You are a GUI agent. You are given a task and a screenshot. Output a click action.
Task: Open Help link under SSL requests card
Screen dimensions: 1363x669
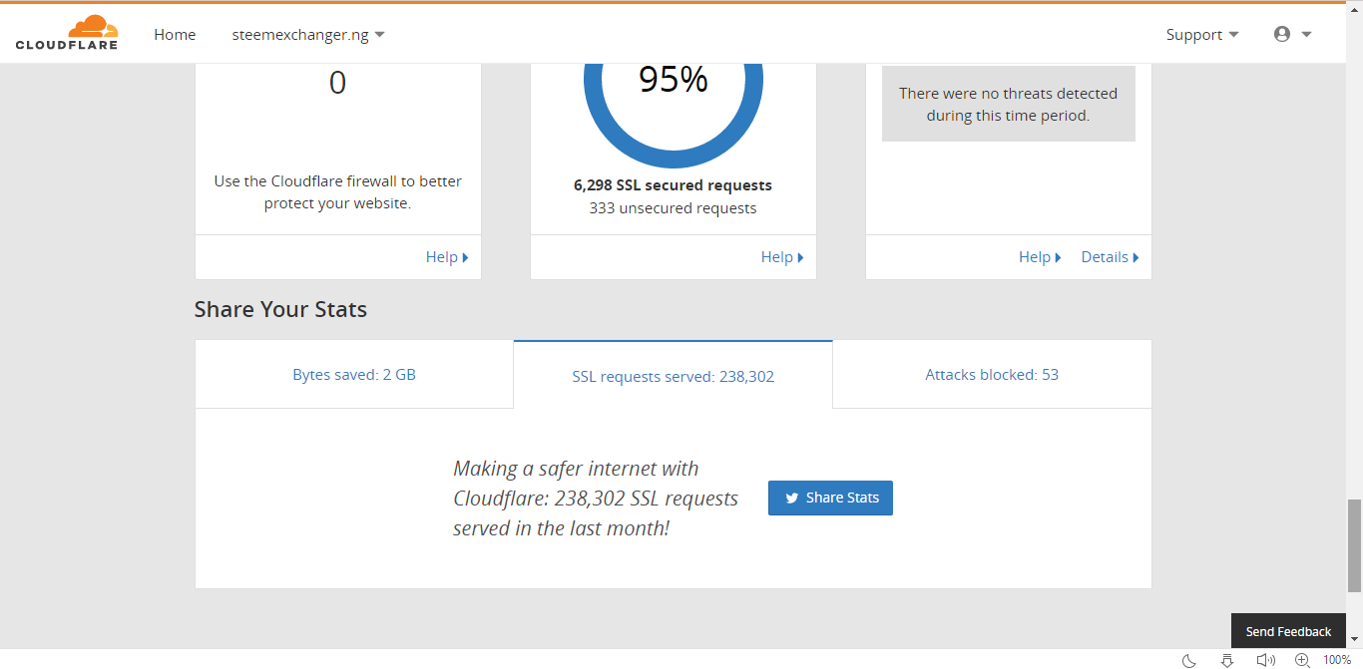tap(781, 257)
